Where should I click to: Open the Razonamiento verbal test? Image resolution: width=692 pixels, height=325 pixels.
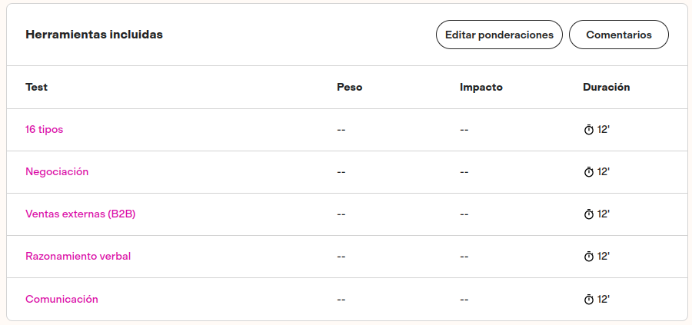coord(78,257)
